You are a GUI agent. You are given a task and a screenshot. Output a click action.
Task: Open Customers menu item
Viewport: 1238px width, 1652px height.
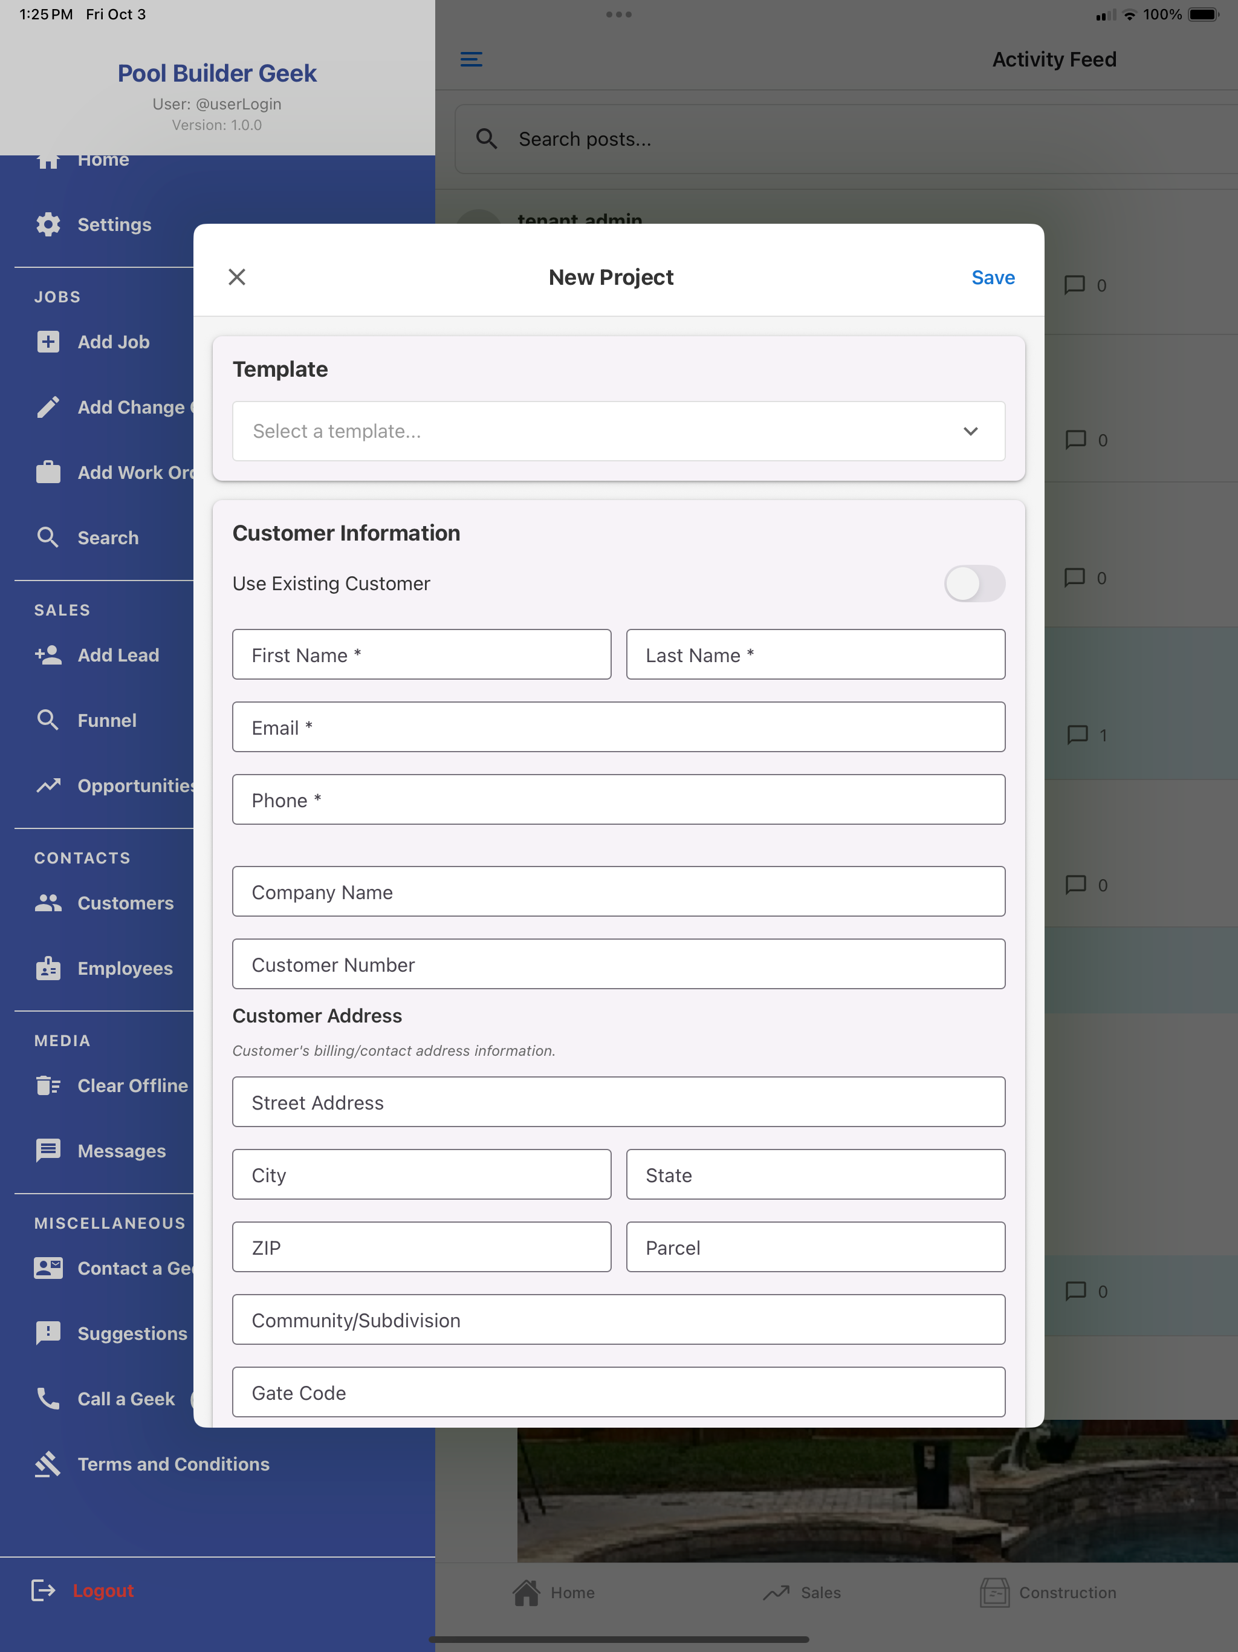coord(126,903)
